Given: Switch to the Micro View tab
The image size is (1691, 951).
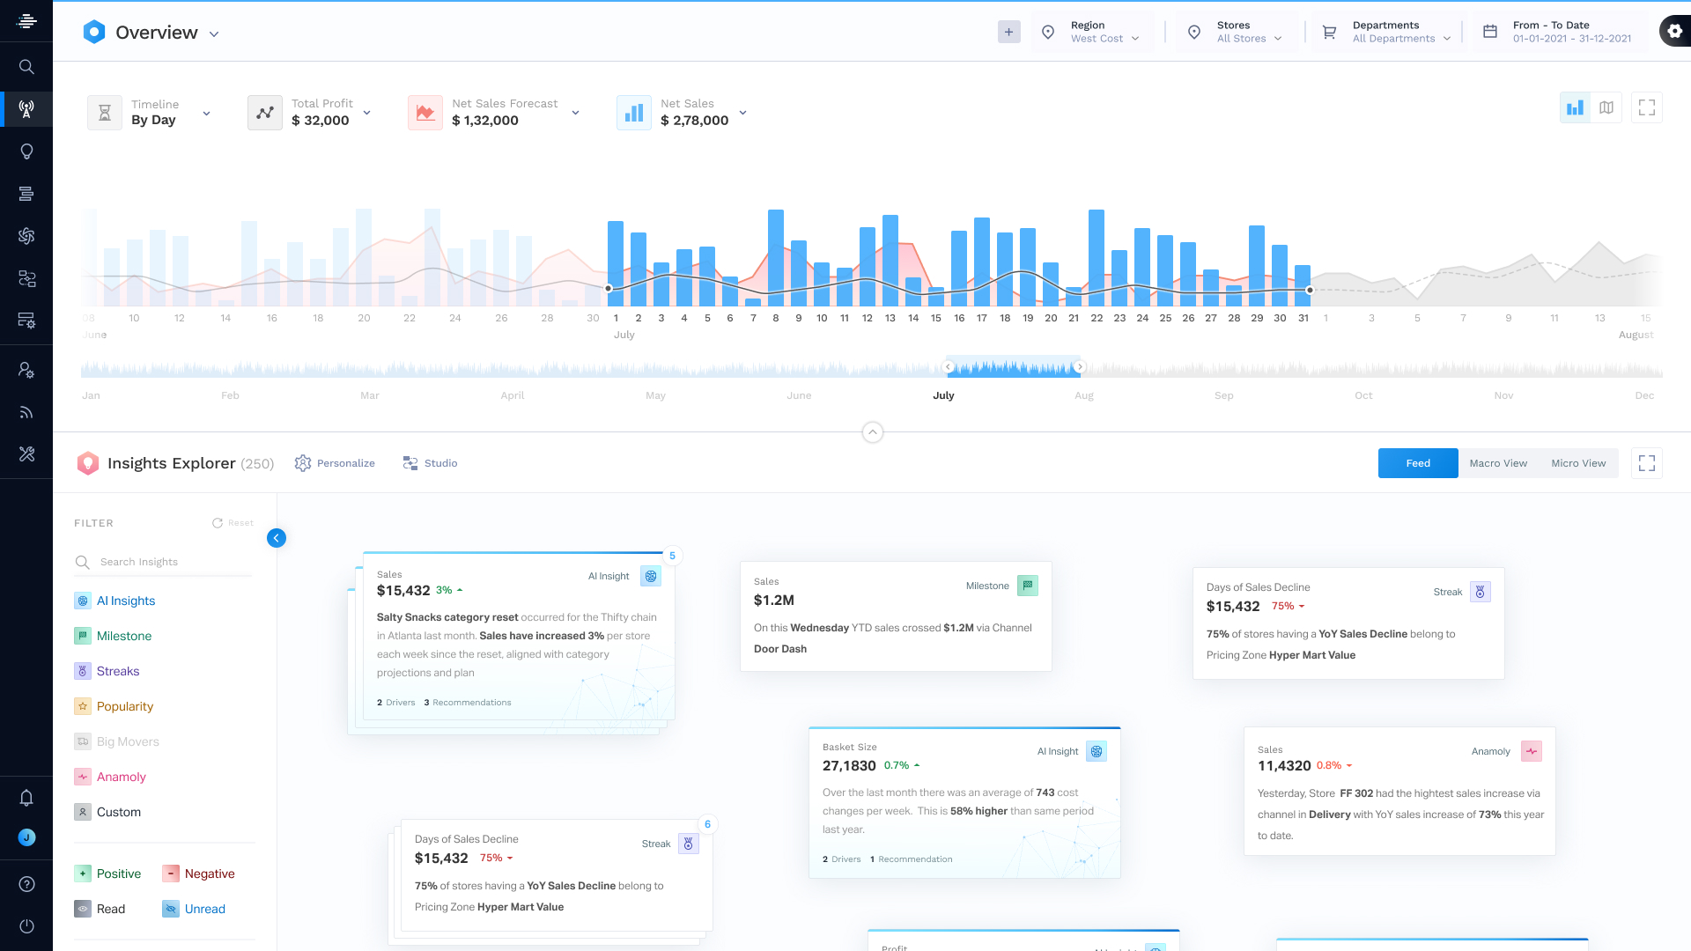Looking at the screenshot, I should 1578,463.
